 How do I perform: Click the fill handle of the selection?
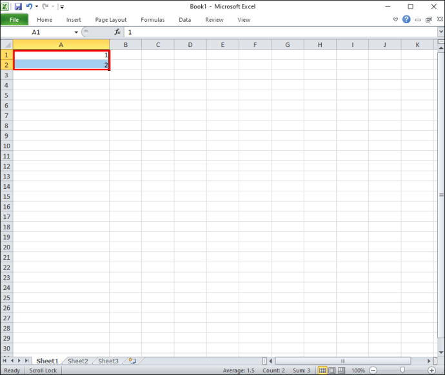pyautogui.click(x=109, y=70)
